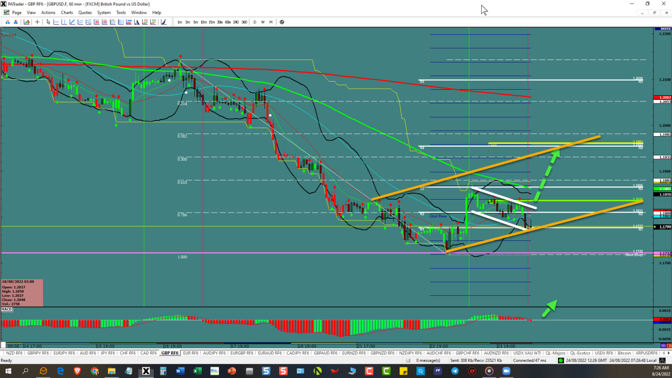Click the clock icon in the toolbar

click(x=282, y=22)
